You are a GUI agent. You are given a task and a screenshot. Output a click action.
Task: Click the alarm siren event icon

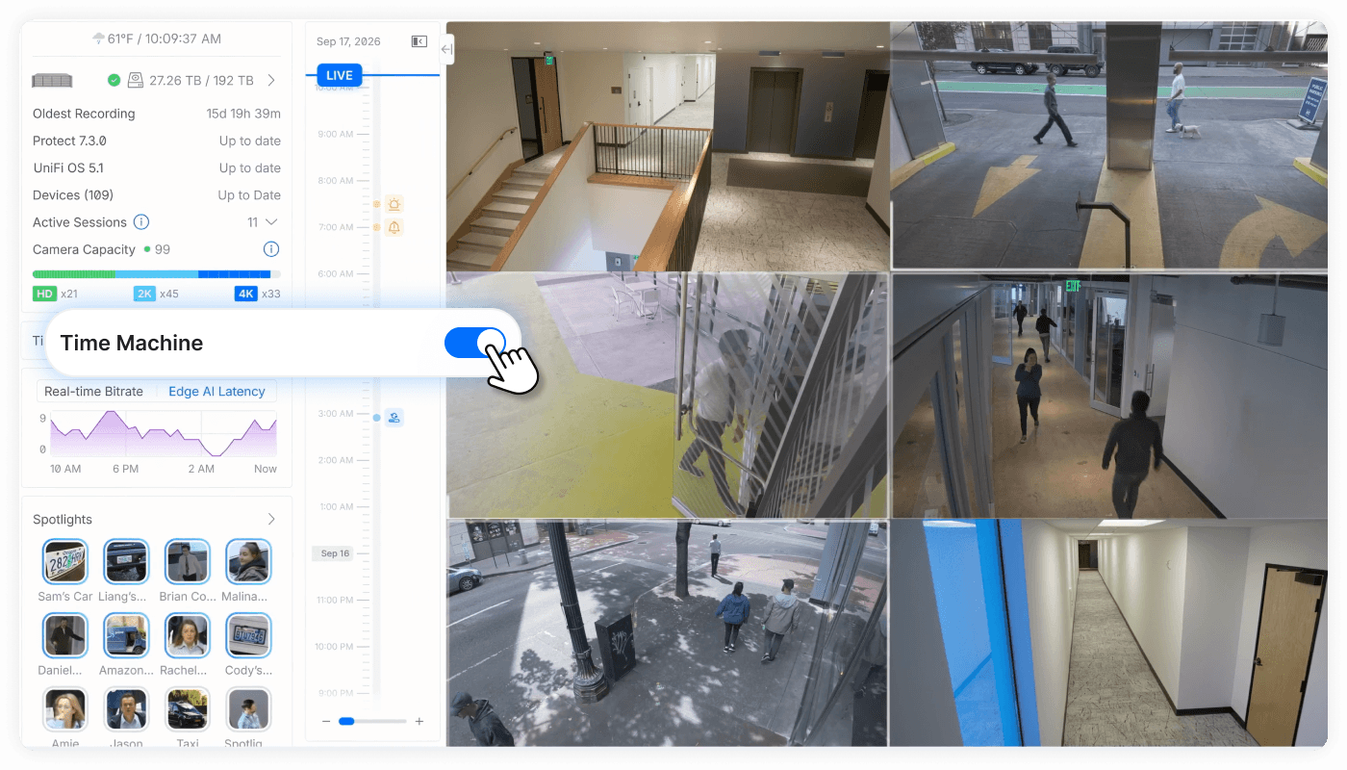pos(394,204)
